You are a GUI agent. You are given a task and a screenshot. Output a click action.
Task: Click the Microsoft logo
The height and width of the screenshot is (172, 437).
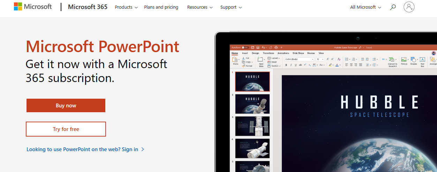33,7
